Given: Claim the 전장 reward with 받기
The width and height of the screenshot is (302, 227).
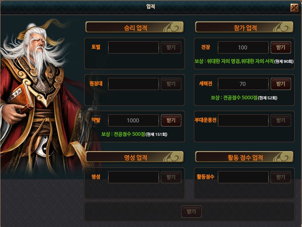Looking at the screenshot, I should coord(281,47).
